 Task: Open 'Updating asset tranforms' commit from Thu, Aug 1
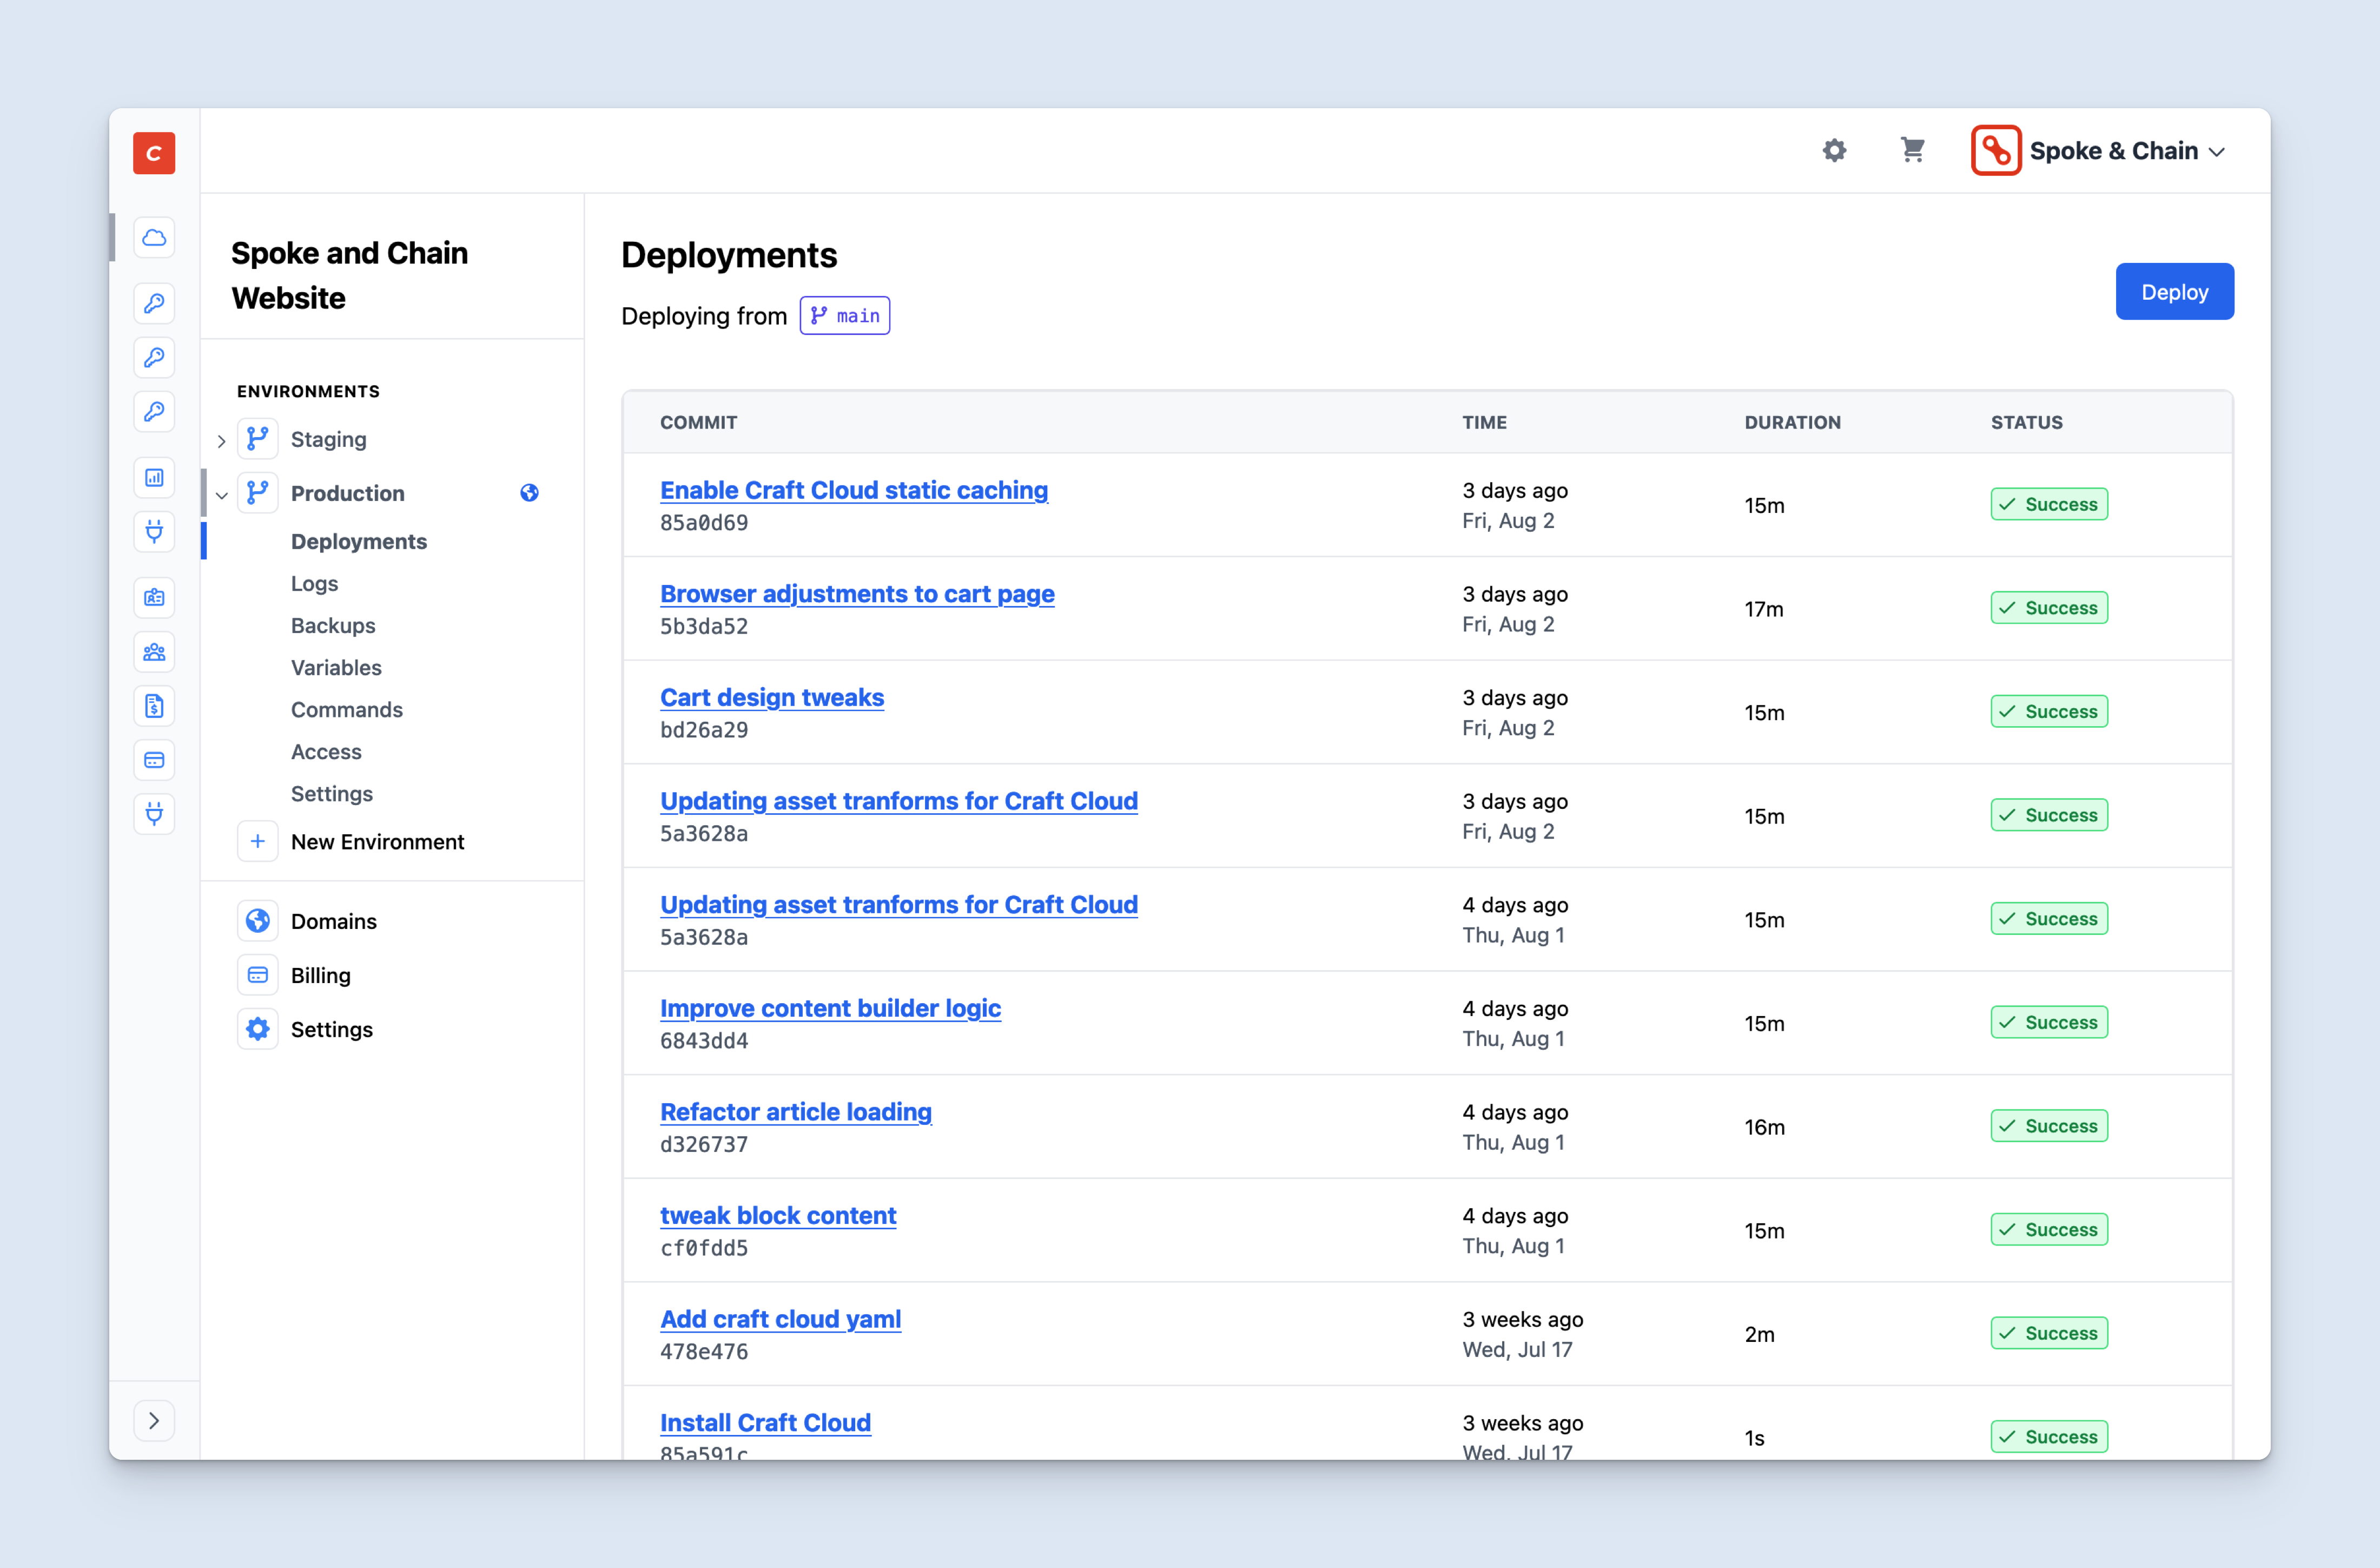click(x=899, y=904)
